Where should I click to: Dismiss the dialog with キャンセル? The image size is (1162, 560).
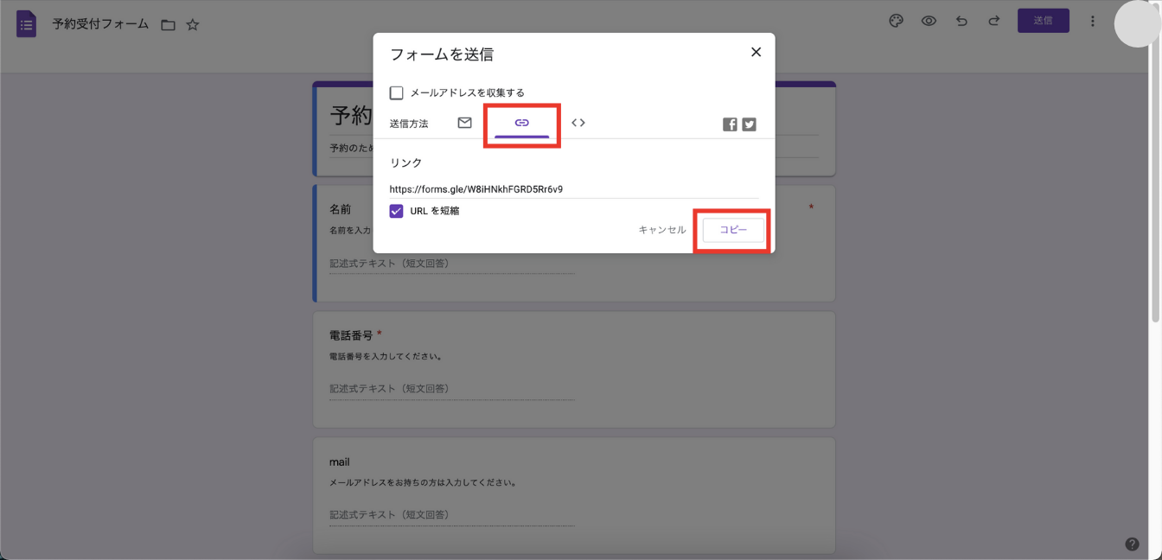(x=661, y=230)
